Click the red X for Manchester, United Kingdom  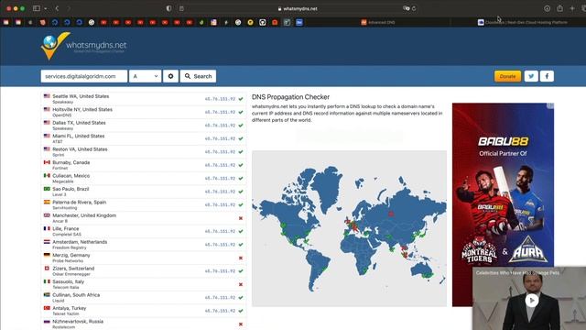(241, 218)
